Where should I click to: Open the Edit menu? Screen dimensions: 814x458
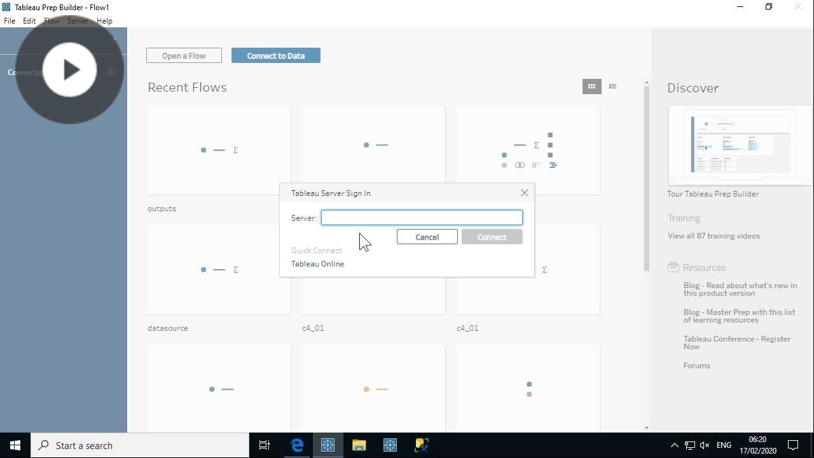(29, 21)
